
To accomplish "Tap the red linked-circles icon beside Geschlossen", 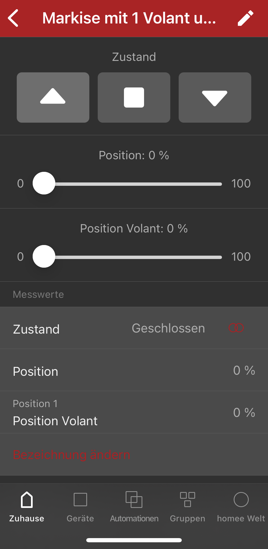I will coord(236,328).
